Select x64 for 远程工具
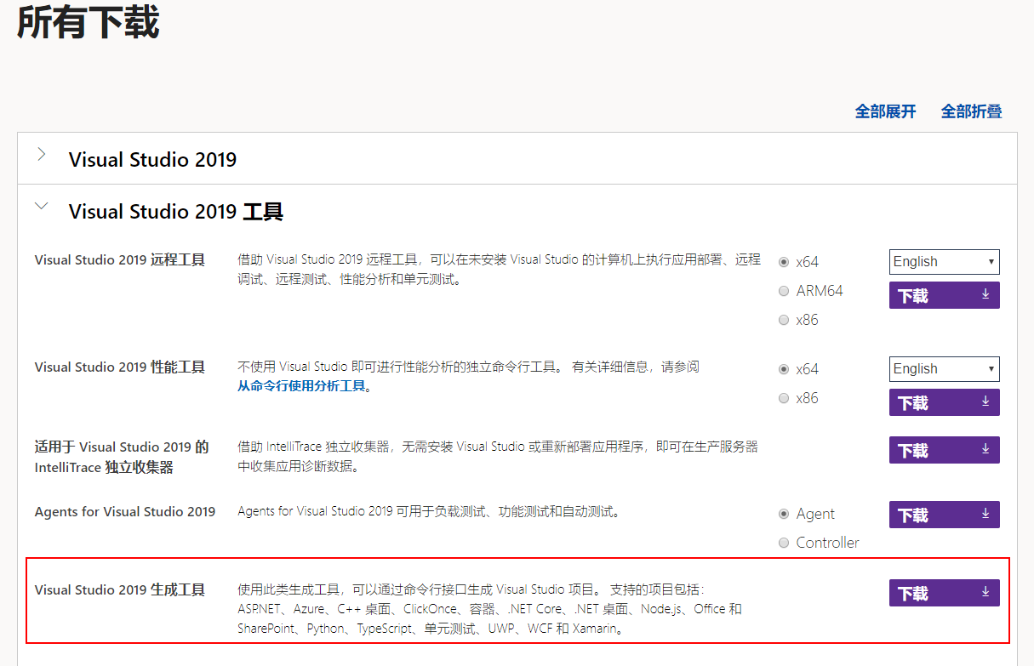This screenshot has height=666, width=1034. tap(784, 262)
